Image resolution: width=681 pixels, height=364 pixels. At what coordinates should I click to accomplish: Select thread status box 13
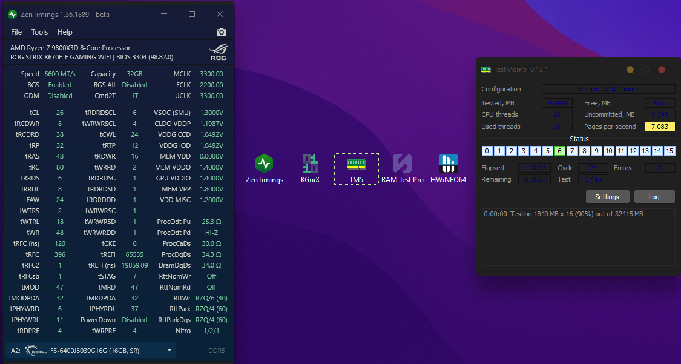coord(645,151)
